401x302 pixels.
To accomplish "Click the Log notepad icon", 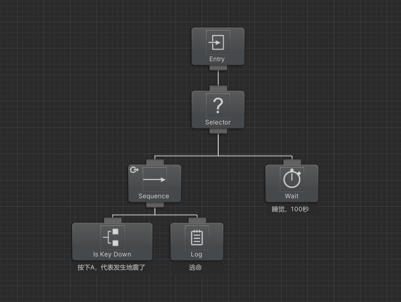I will (x=197, y=237).
